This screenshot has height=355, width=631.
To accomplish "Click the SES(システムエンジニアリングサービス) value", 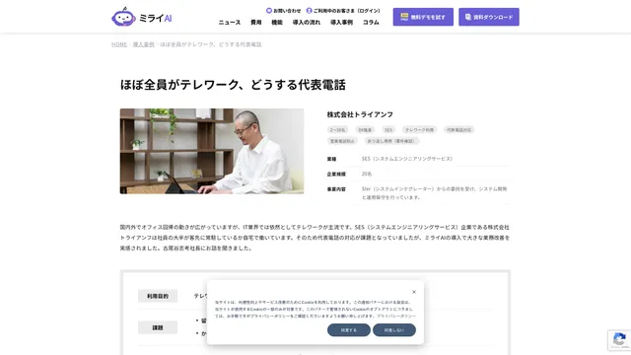I will 407,159.
